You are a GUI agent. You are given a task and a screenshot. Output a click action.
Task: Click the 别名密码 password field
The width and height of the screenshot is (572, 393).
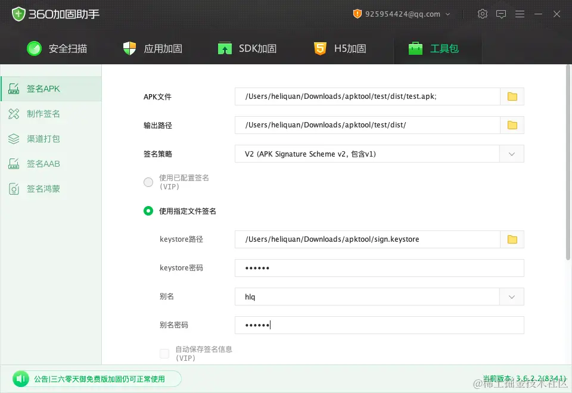point(380,325)
